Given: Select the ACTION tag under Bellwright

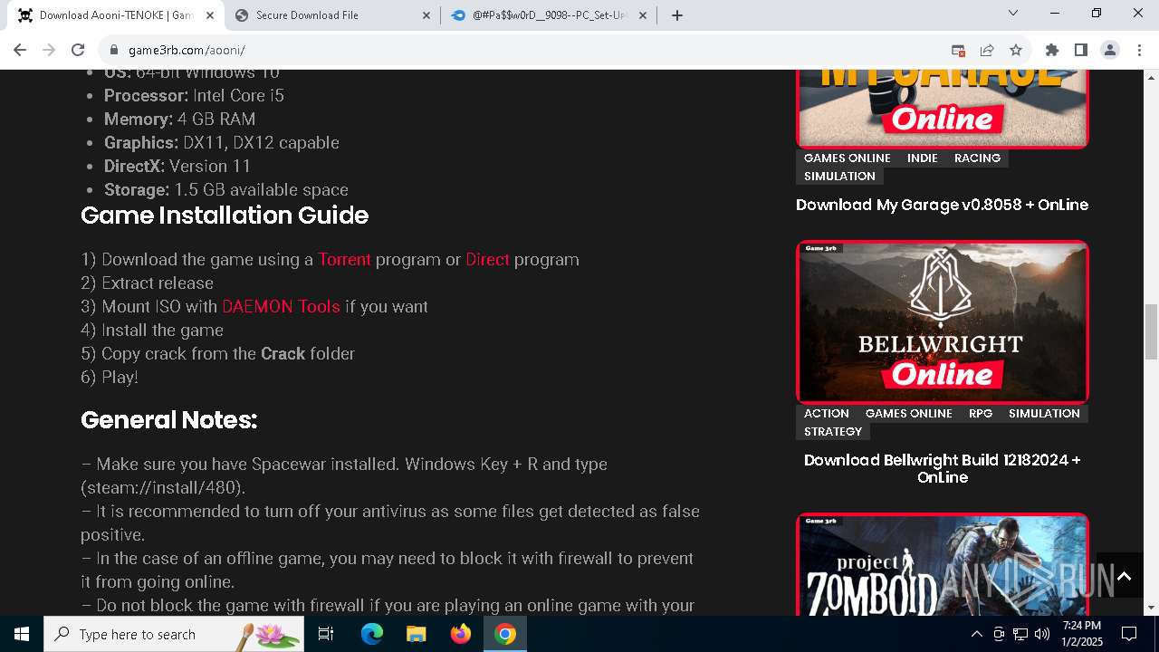Looking at the screenshot, I should click(x=827, y=413).
